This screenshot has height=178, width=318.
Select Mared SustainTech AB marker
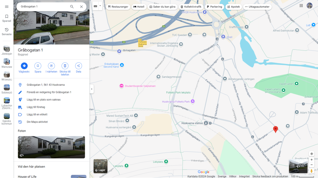pos(136,116)
